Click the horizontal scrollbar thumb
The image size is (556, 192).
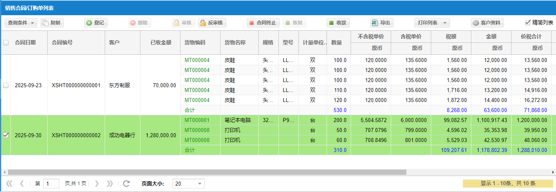pyautogui.click(x=207, y=172)
